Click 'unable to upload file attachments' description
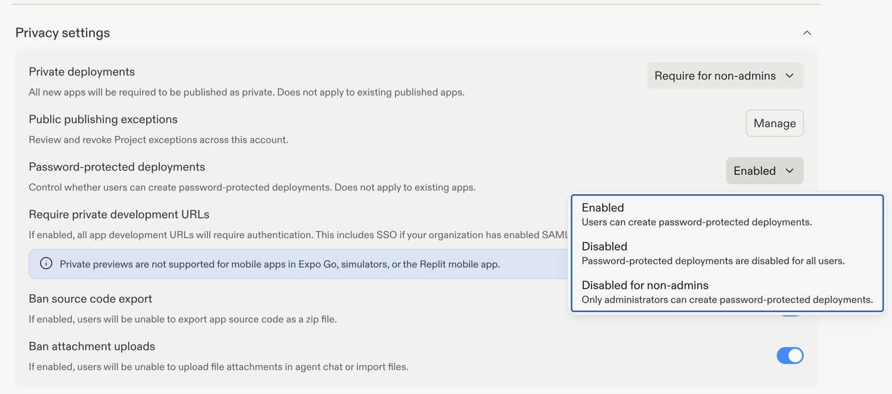 coord(219,367)
